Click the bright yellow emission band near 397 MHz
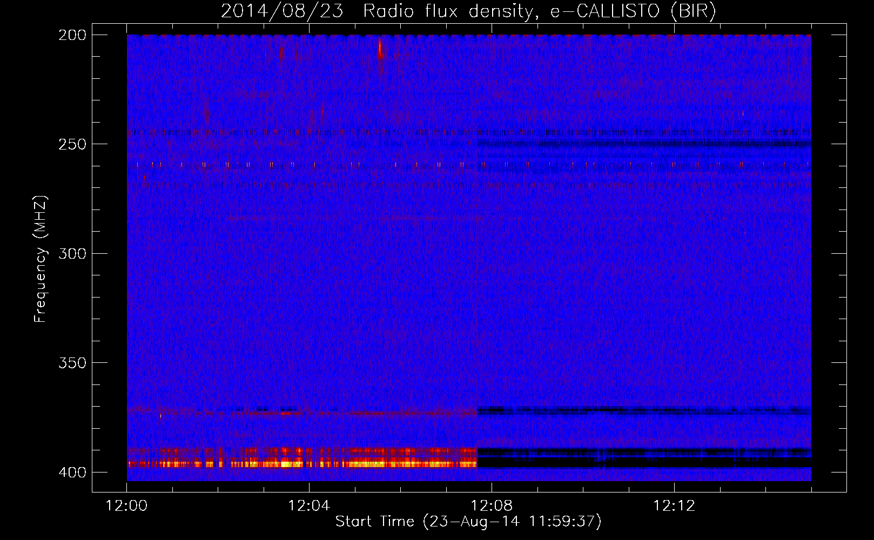The width and height of the screenshot is (874, 540). [302, 463]
